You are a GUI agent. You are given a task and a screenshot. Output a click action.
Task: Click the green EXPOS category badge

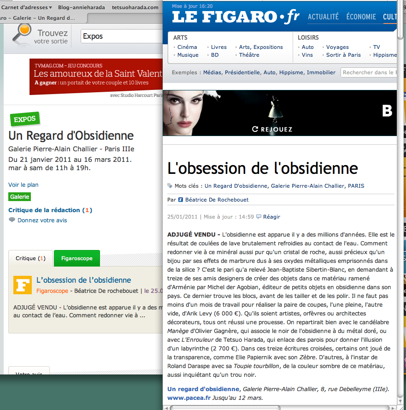(x=25, y=119)
